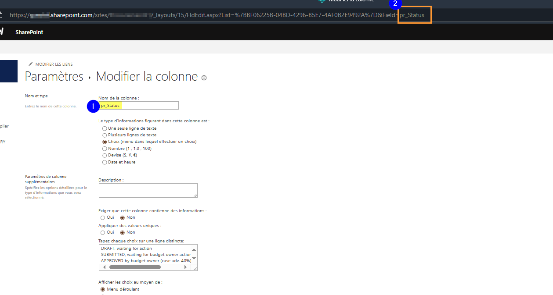Image resolution: width=553 pixels, height=295 pixels.
Task: Select Nombre as the column type
Action: [105, 149]
